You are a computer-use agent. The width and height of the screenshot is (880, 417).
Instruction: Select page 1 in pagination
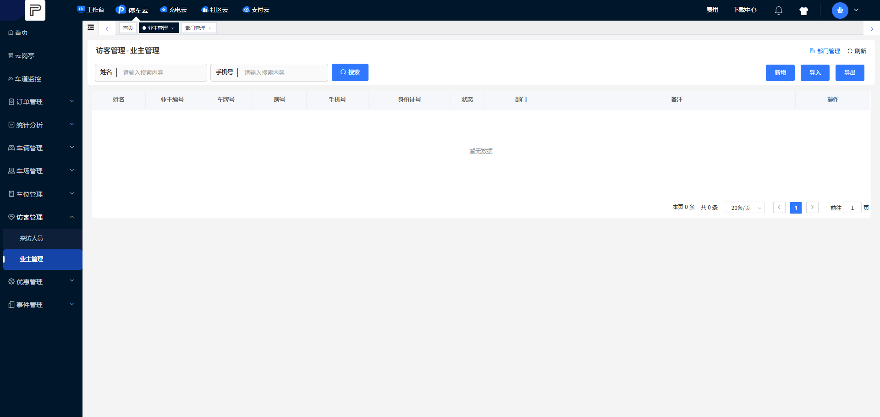click(796, 208)
